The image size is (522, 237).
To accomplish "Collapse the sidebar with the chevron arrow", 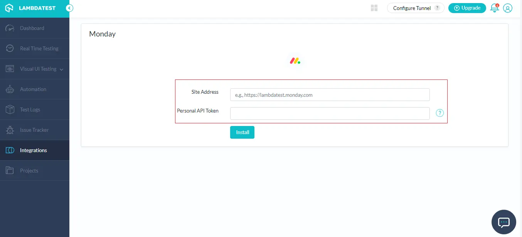I will pyautogui.click(x=69, y=7).
